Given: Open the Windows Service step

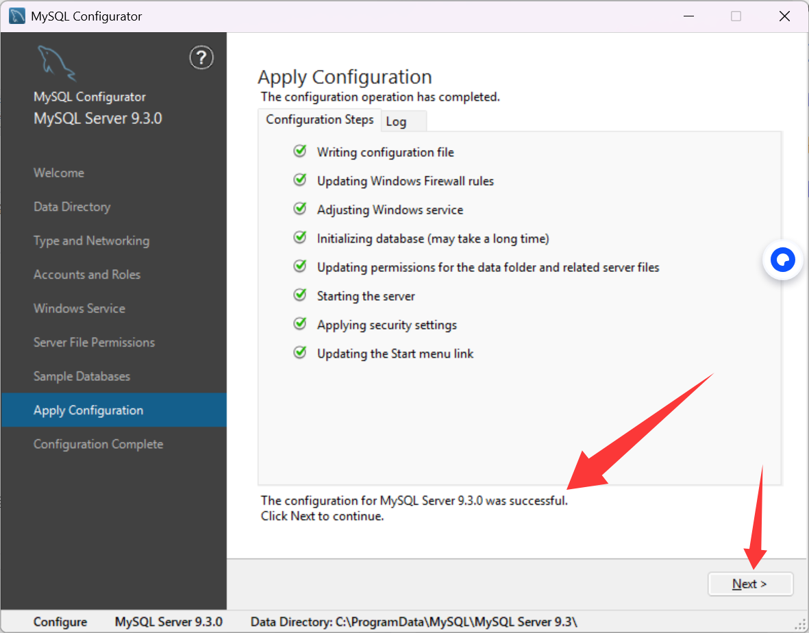Looking at the screenshot, I should pyautogui.click(x=79, y=308).
